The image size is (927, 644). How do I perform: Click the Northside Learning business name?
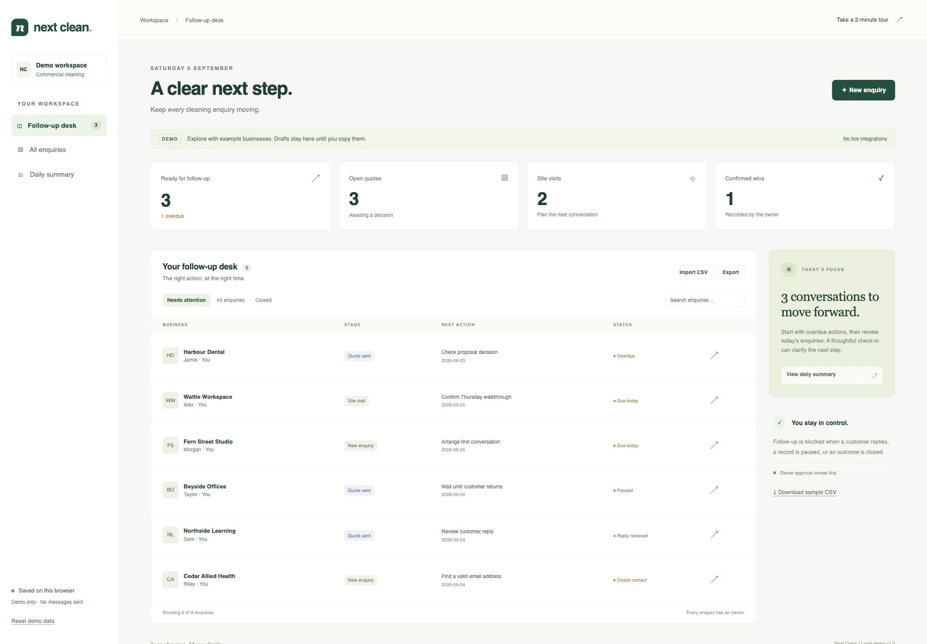(x=210, y=531)
